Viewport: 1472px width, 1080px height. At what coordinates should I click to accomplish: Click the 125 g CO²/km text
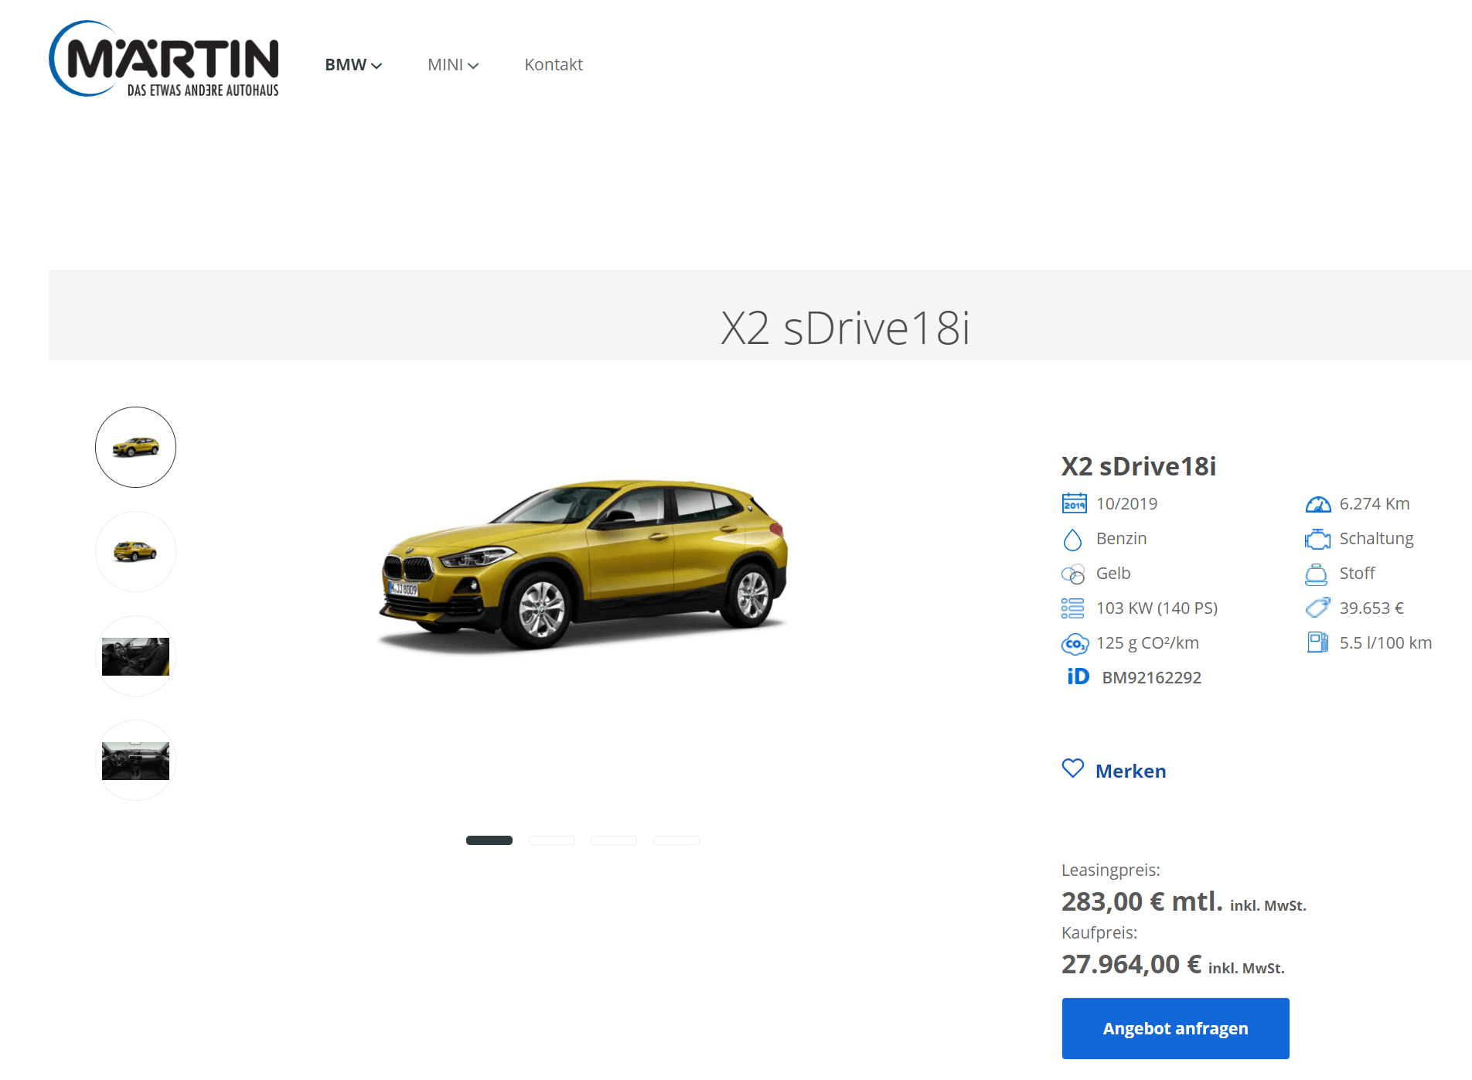click(1147, 643)
